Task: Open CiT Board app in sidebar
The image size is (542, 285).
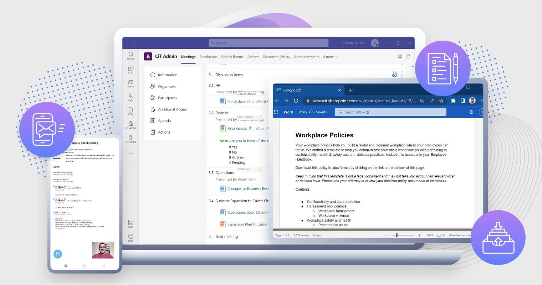Action: pyautogui.click(x=131, y=139)
